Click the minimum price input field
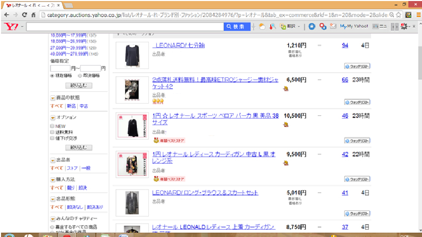 tap(60, 69)
